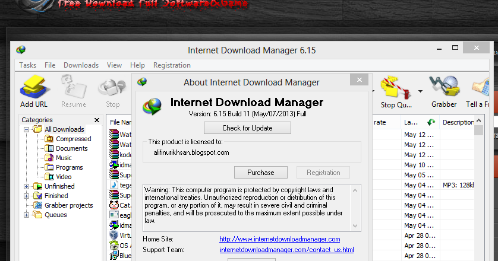Screen dimensions: 498x261
Task: Close the About Internet Download Manager dialog
Action: [359, 80]
